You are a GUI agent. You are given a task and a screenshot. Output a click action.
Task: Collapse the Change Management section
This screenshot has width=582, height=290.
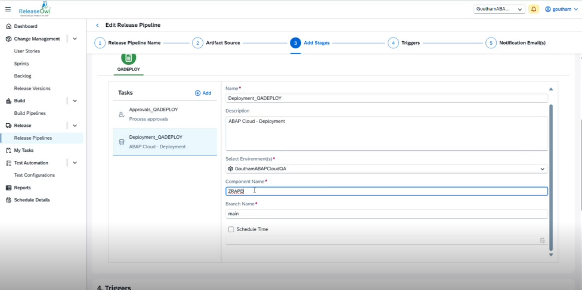pyautogui.click(x=75, y=39)
